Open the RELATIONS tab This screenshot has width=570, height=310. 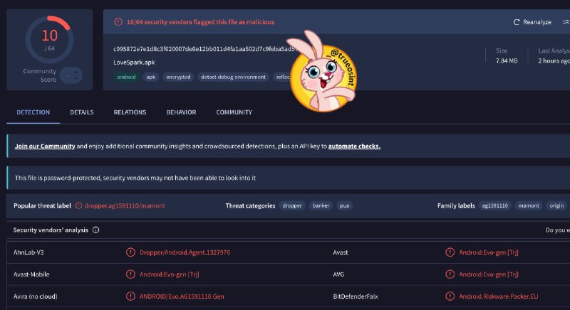pos(130,112)
